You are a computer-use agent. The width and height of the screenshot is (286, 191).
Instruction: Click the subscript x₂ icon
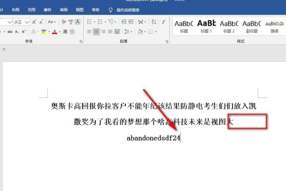[17, 32]
